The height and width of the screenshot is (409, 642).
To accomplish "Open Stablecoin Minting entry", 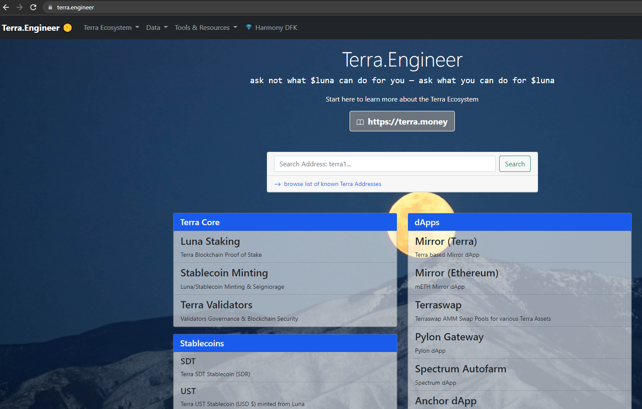I will point(285,278).
